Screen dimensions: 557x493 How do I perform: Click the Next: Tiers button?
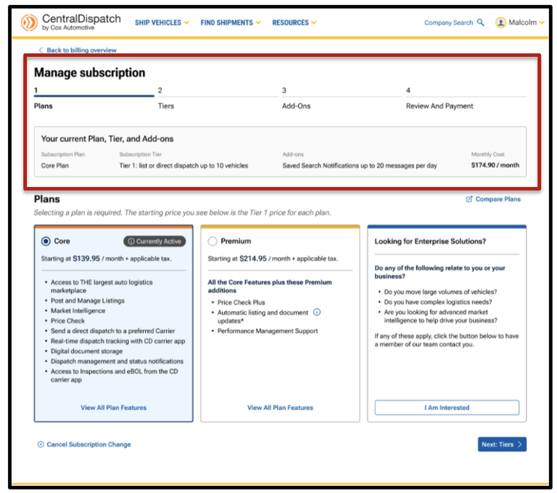[x=502, y=444]
